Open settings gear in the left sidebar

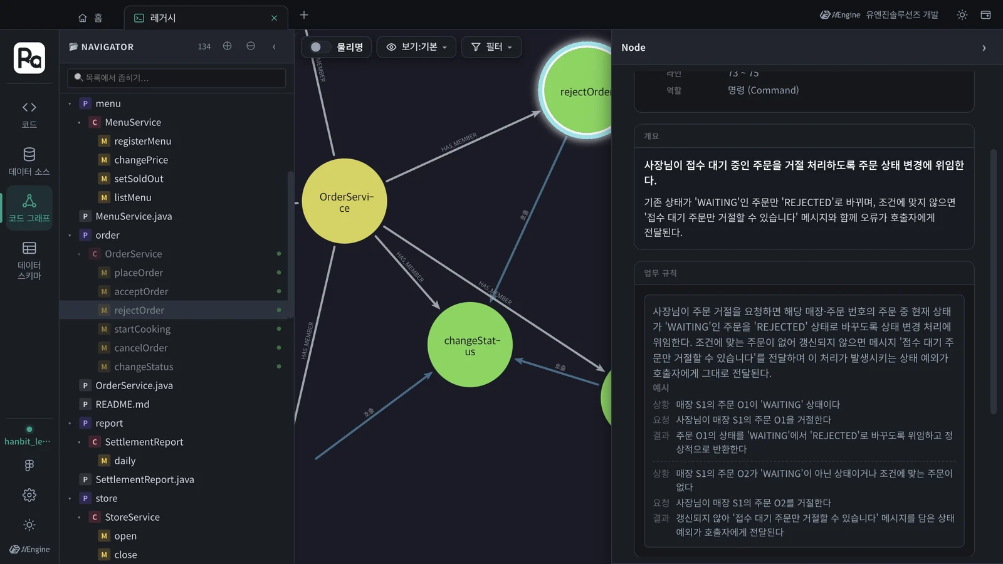[x=29, y=495]
